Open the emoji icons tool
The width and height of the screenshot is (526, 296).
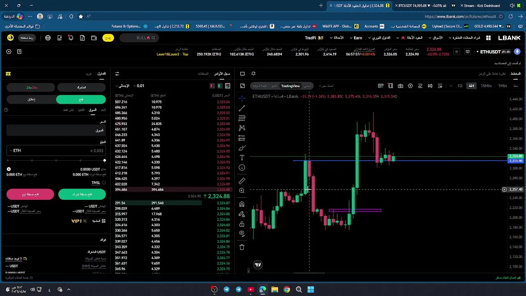(x=242, y=167)
